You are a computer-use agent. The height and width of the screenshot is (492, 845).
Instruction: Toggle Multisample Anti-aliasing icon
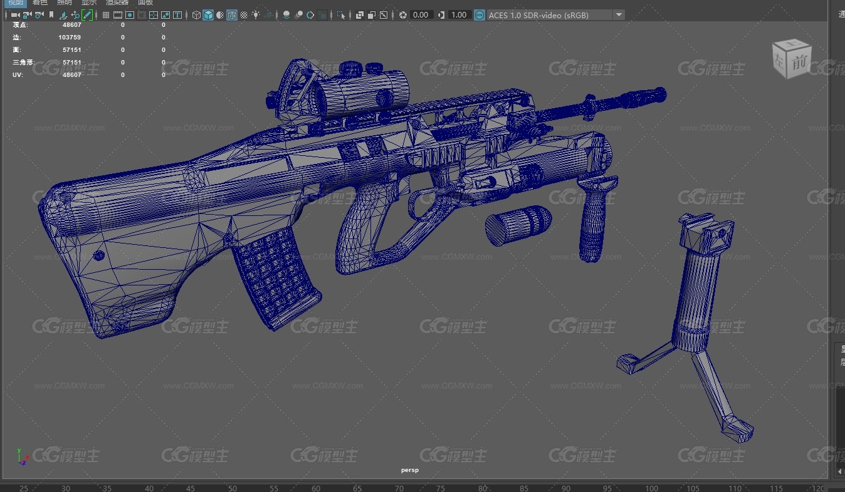[310, 14]
